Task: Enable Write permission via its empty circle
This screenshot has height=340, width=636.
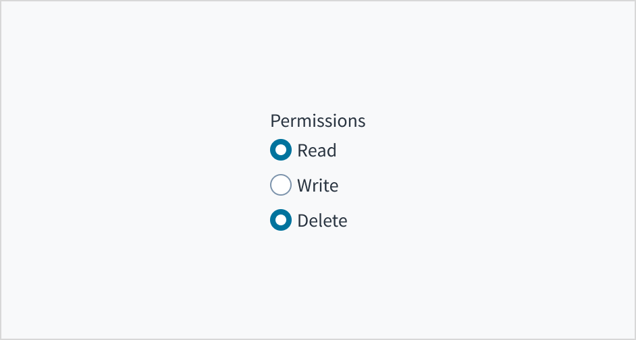Action: pos(281,186)
